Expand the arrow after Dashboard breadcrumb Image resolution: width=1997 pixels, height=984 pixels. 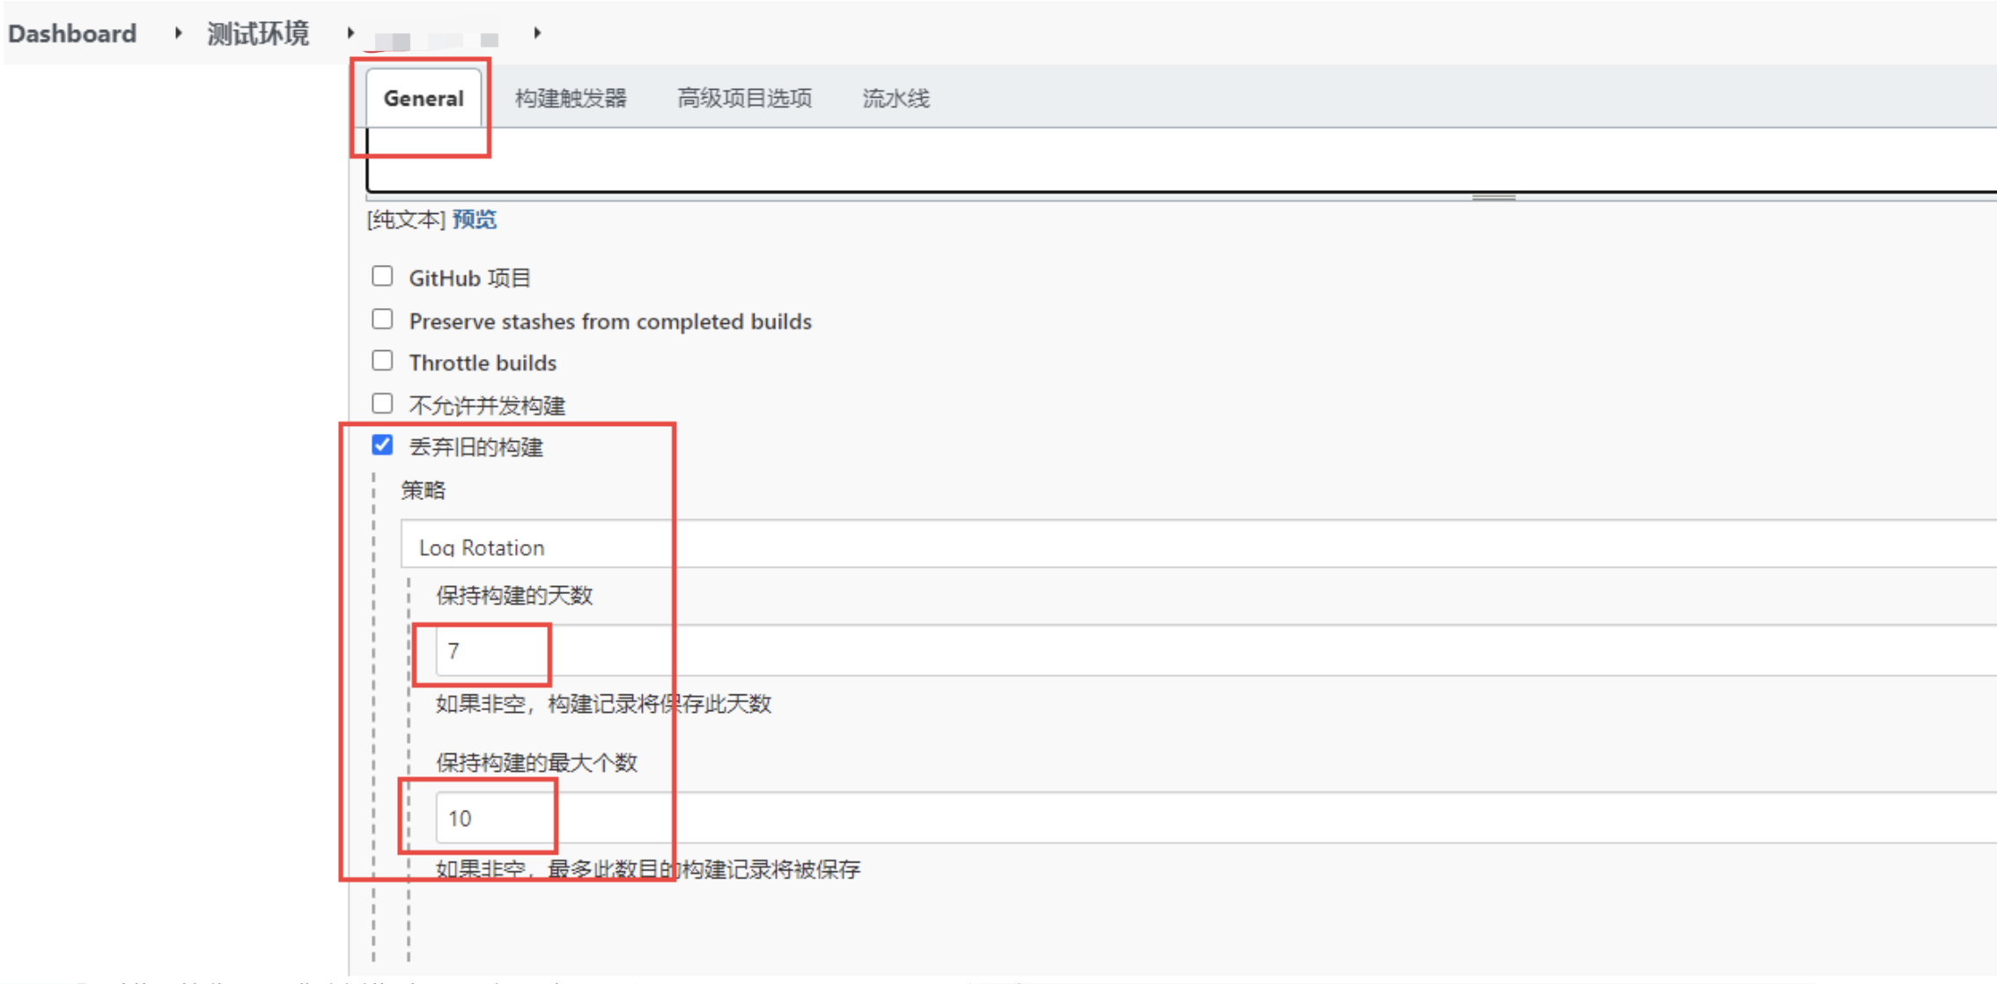179,33
